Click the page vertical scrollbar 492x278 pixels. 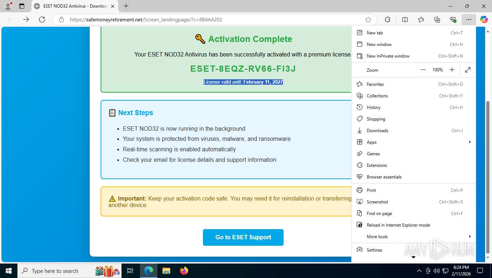[x=488, y=177]
